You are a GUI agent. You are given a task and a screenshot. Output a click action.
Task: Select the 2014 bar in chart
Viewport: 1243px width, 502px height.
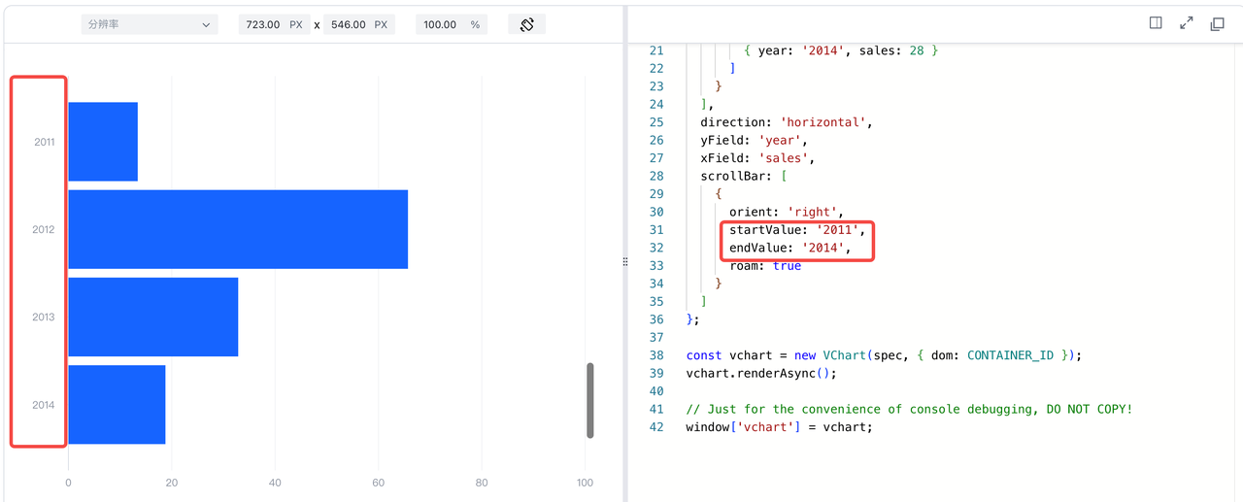click(117, 405)
